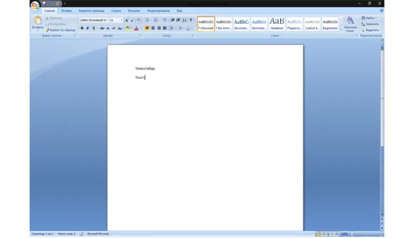Click the Paste (Вставить) clipboard icon
The height and width of the screenshot is (238, 414).
38,21
